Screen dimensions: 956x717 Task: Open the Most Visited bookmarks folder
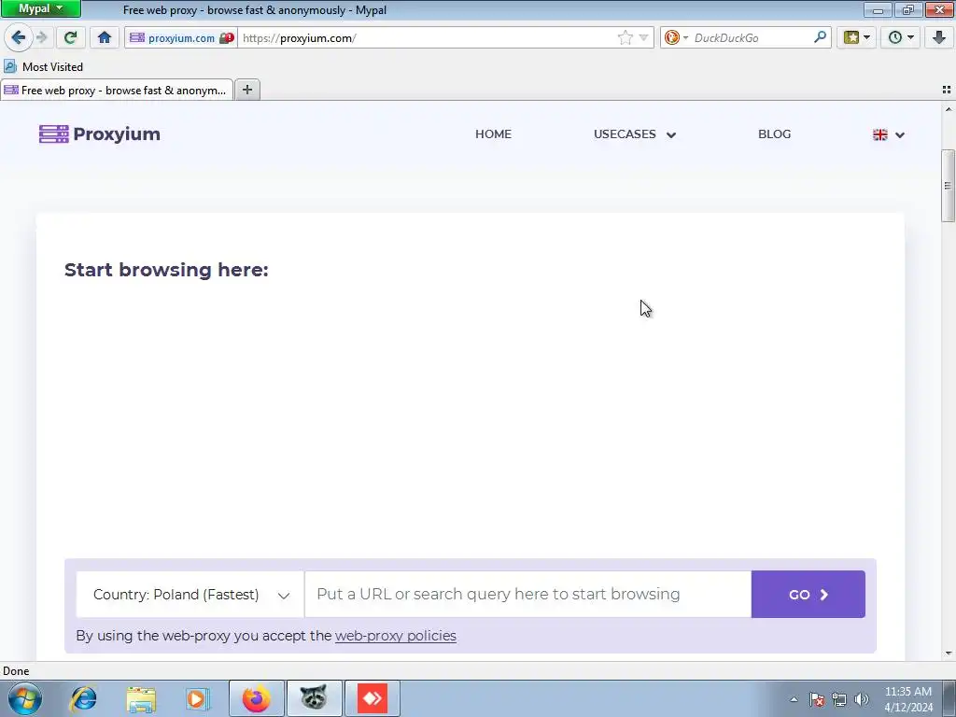(x=43, y=66)
